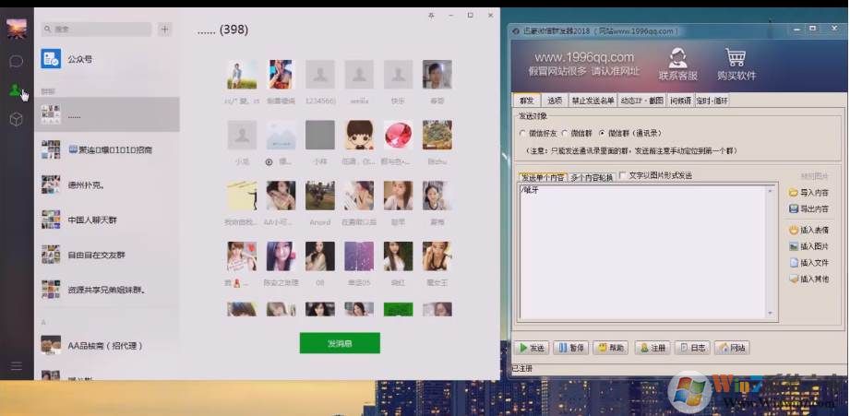This screenshot has width=850, height=416.
Task: Open the WeChat chats bubble icon
Action: (16, 62)
